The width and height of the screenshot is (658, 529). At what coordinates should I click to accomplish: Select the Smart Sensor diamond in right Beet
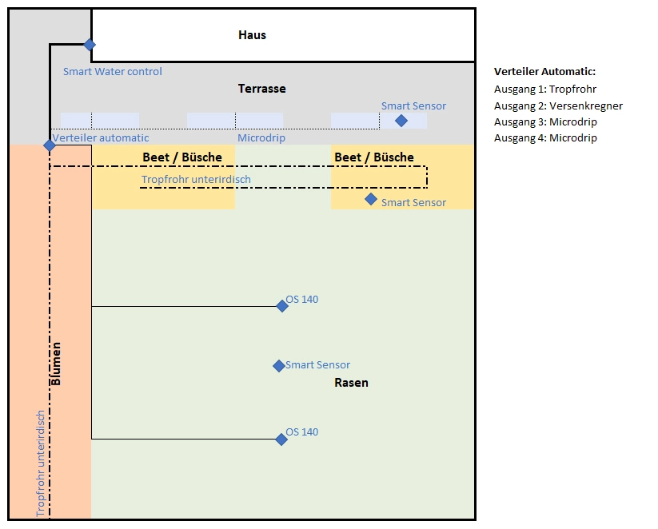pos(371,199)
